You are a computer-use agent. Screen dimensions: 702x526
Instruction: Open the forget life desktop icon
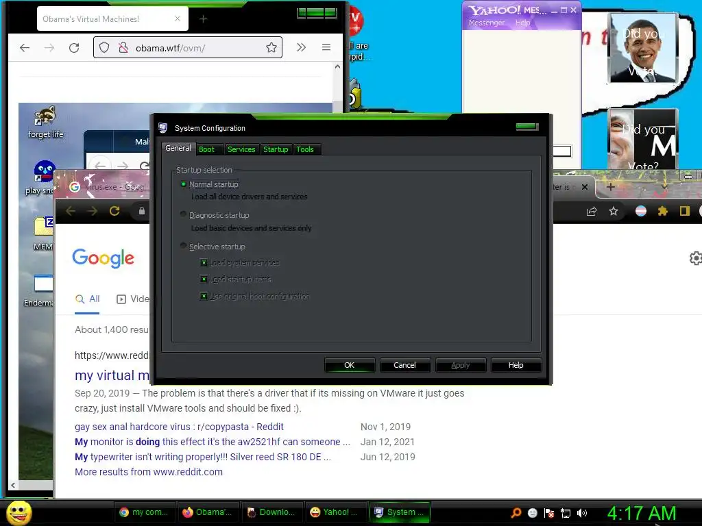tap(45, 123)
